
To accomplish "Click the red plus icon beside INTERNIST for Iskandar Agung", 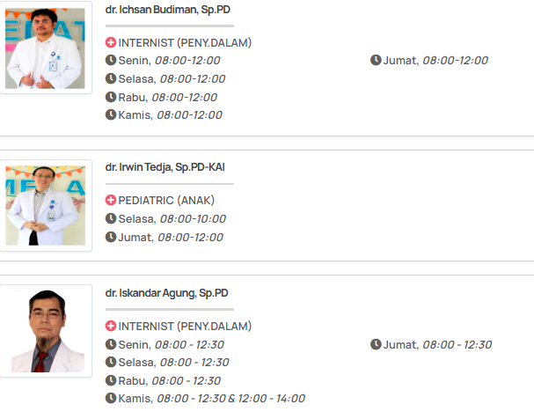I will [x=111, y=327].
